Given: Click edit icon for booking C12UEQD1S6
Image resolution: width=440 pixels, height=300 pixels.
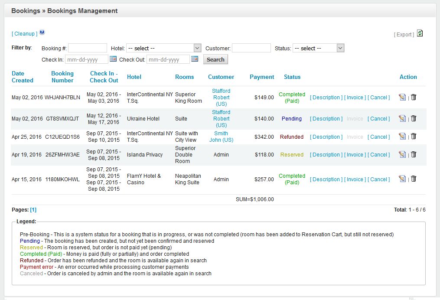Looking at the screenshot, I should 402,137.
